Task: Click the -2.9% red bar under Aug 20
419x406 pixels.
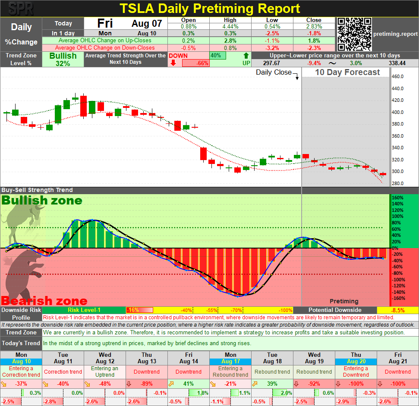Action: (346, 401)
